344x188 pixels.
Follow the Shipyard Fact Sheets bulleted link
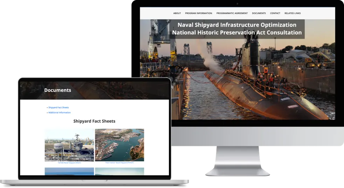[x=59, y=107]
